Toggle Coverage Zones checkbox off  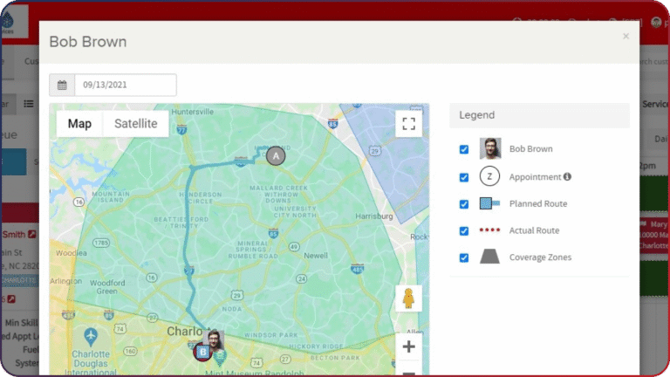[x=463, y=257]
